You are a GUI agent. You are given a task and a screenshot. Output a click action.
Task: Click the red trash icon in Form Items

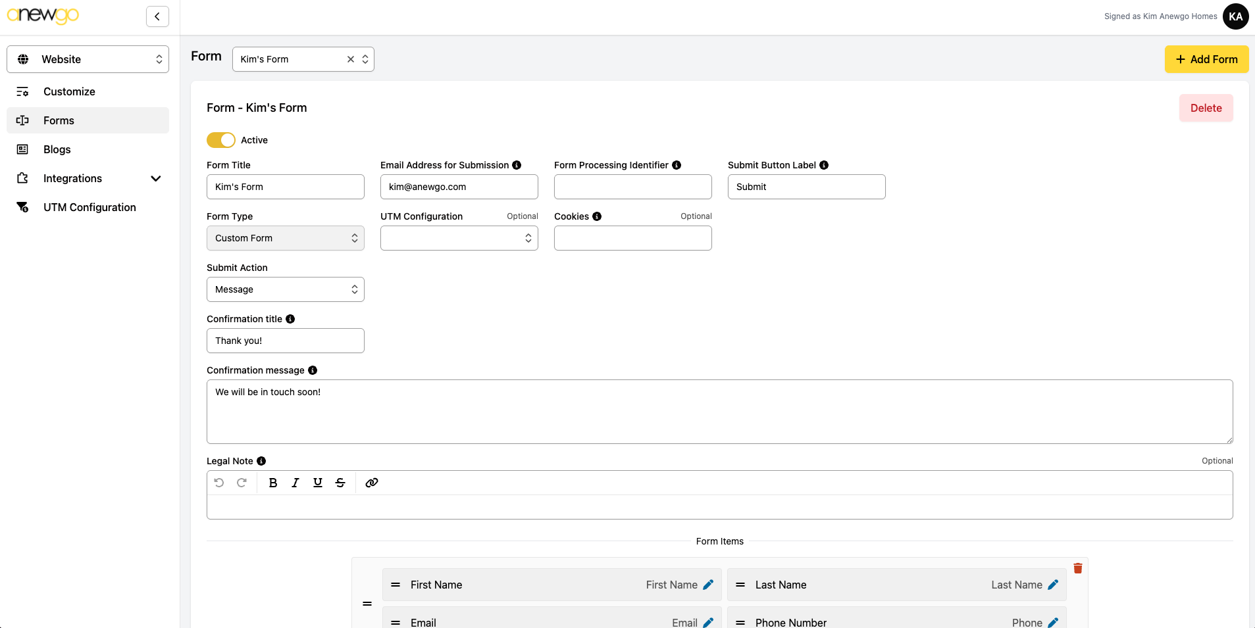tap(1078, 568)
